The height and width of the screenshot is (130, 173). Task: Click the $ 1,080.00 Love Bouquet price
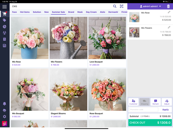pos(94,65)
